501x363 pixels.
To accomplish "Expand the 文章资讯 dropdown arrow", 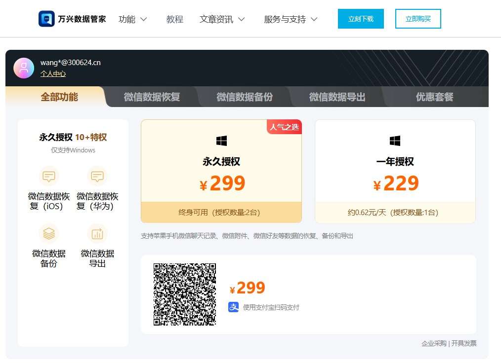I will [x=241, y=19].
